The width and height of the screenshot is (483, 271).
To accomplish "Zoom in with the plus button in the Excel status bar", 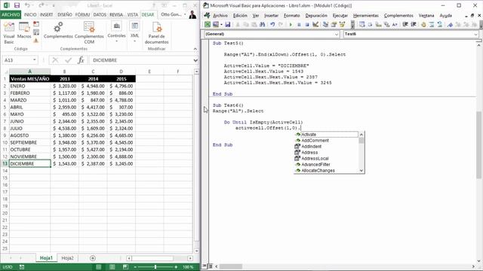I will 176,267.
